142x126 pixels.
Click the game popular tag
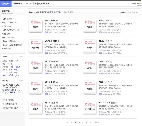pyautogui.click(x=17, y=75)
